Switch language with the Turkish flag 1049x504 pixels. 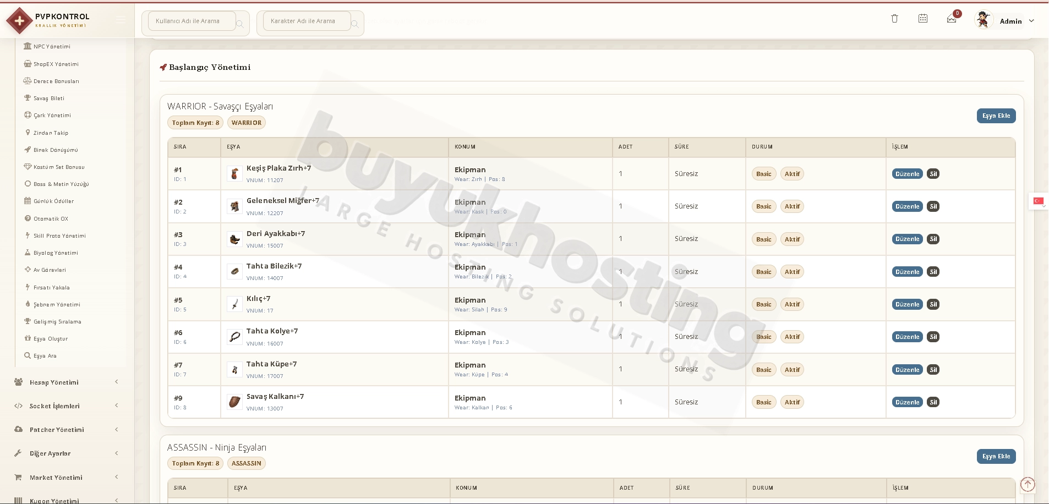(1039, 201)
